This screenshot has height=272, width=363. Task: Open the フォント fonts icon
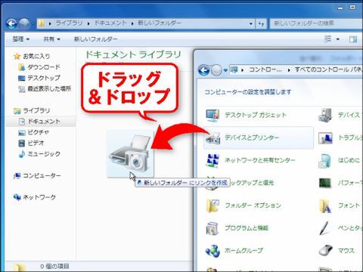[x=325, y=206]
